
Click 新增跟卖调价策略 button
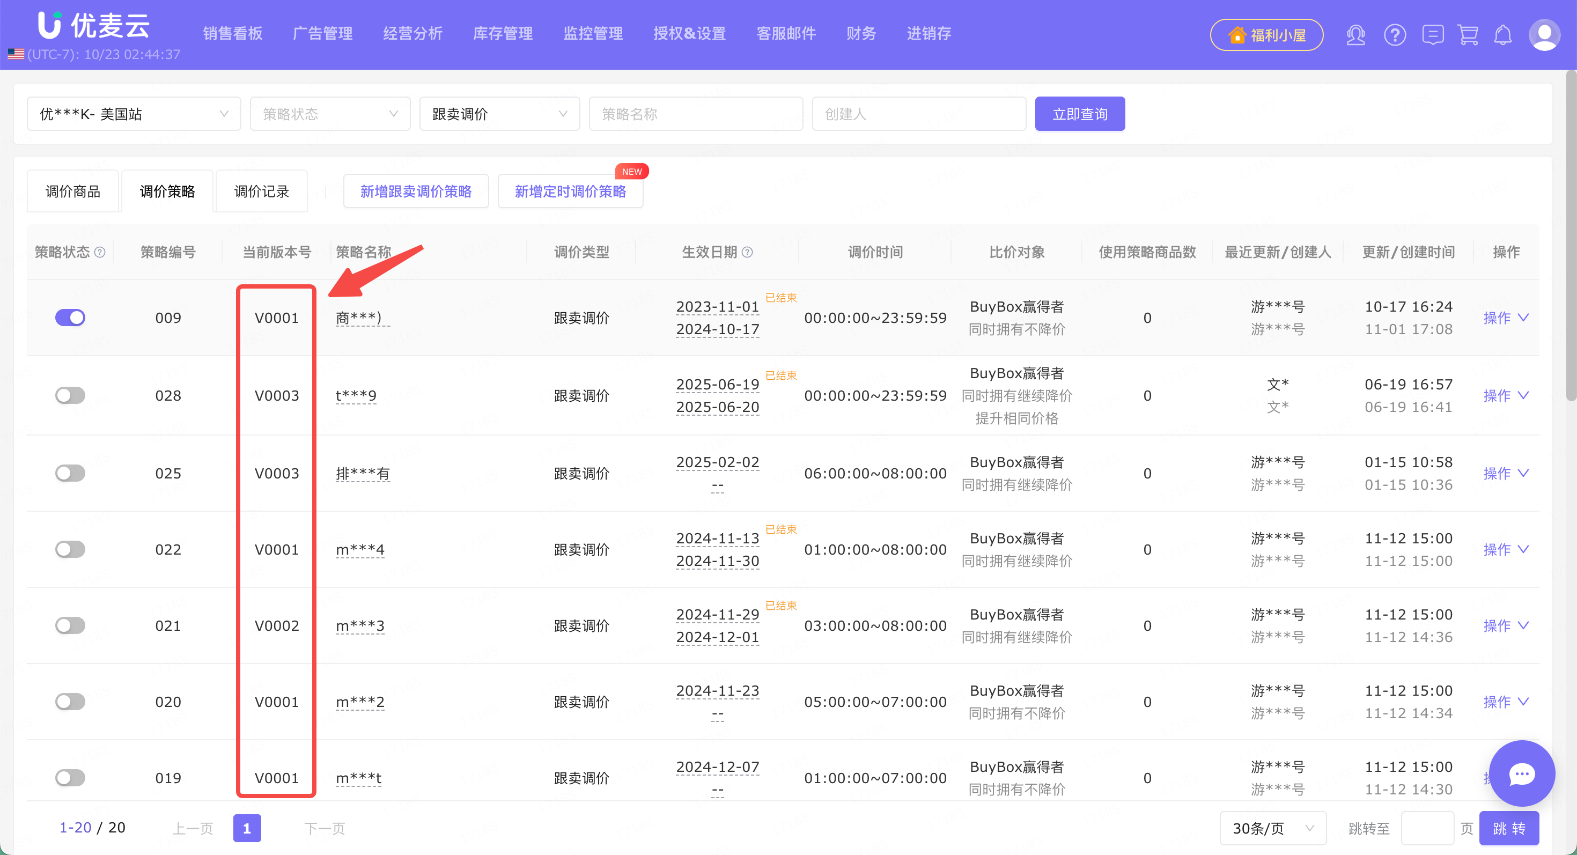[416, 191]
